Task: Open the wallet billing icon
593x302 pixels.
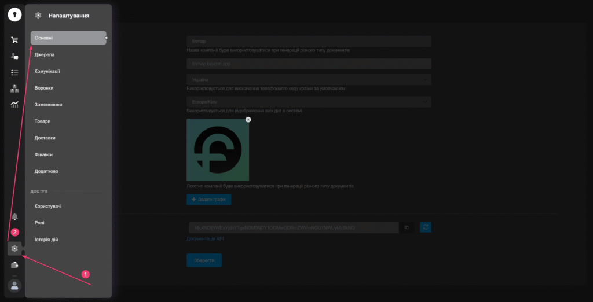Action: click(14, 265)
